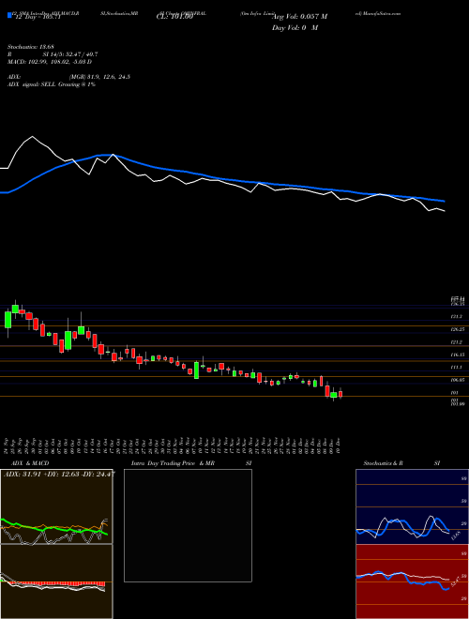Click the 'Day Vol: 0 M' label
Viewport: 469px width, 619px height.
pyautogui.click(x=295, y=28)
